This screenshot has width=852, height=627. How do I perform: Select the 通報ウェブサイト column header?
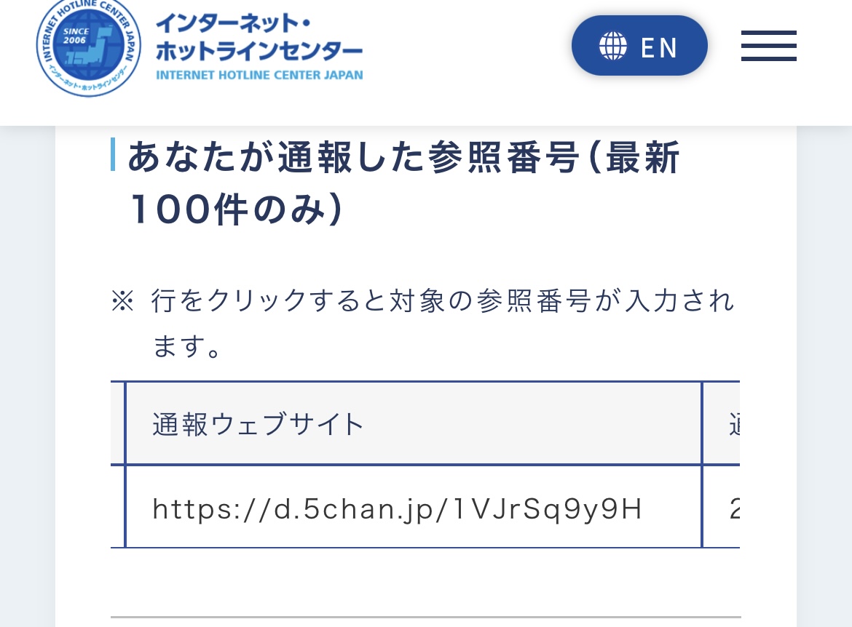[x=258, y=423]
